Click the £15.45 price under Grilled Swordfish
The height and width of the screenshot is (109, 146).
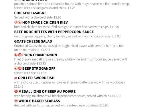click(x=19, y=86)
